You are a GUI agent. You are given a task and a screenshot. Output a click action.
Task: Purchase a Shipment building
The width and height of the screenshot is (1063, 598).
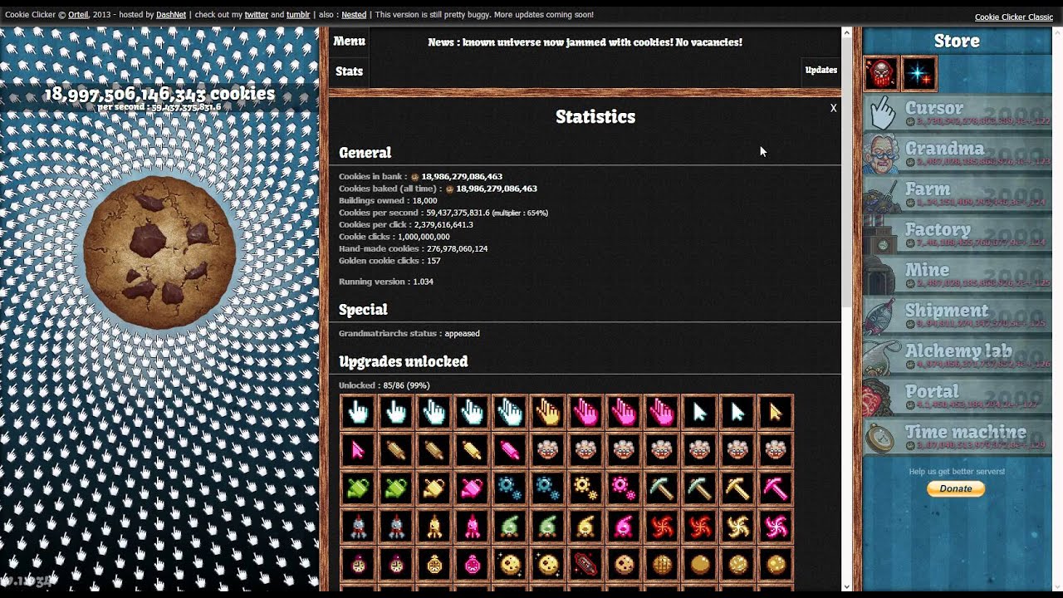(x=957, y=317)
